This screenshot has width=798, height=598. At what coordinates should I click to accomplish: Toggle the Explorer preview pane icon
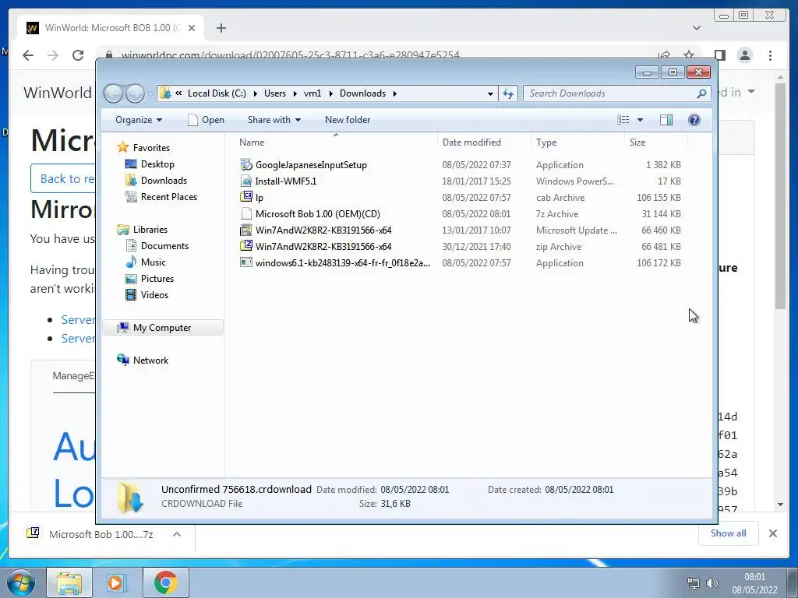tap(666, 119)
